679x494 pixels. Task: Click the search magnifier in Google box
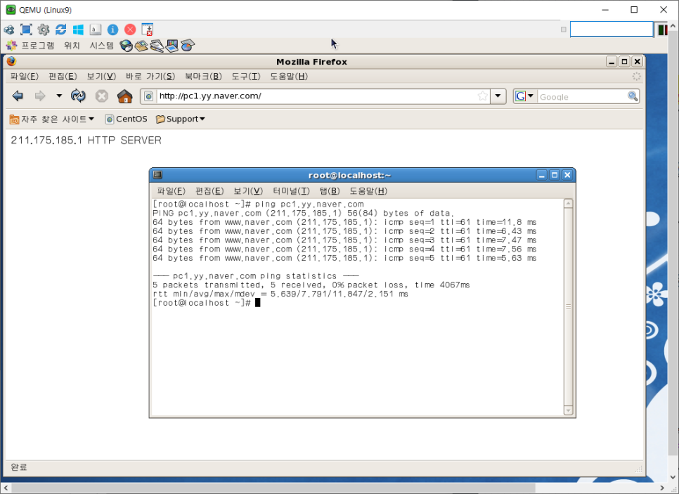click(632, 96)
